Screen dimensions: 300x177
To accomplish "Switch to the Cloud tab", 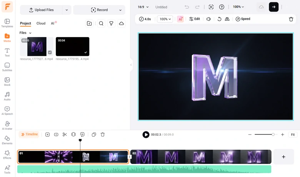I will (41, 23).
